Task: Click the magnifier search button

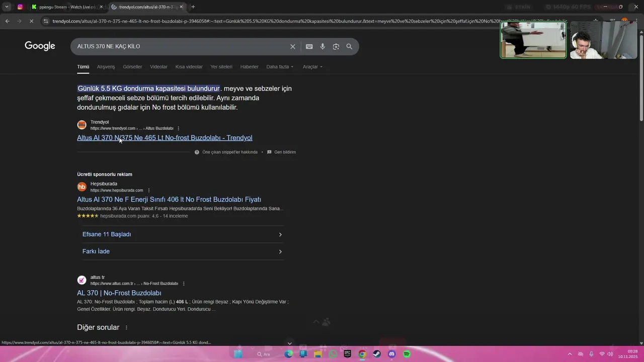Action: pos(349,46)
